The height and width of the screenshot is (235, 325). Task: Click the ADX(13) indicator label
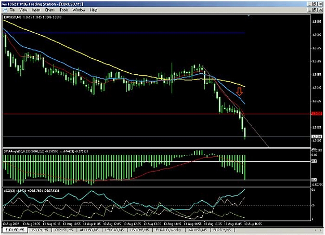coord(32,191)
